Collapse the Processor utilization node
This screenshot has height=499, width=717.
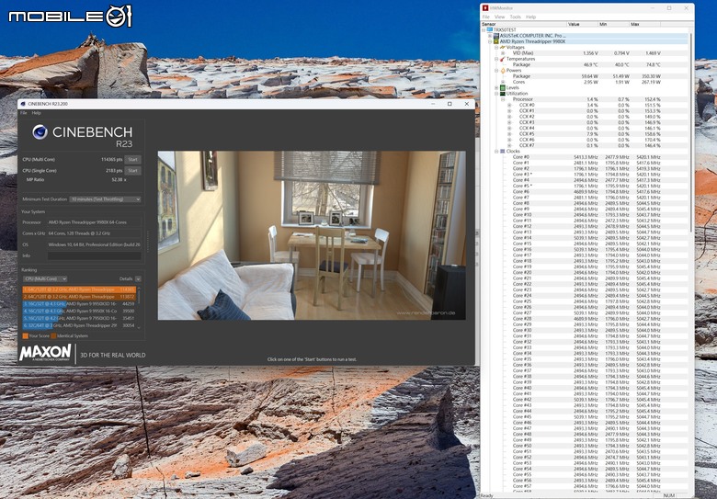[503, 99]
